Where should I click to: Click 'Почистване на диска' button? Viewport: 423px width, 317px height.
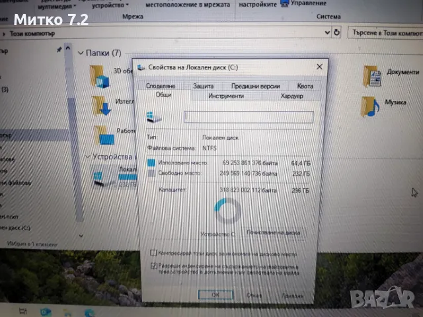click(x=273, y=232)
